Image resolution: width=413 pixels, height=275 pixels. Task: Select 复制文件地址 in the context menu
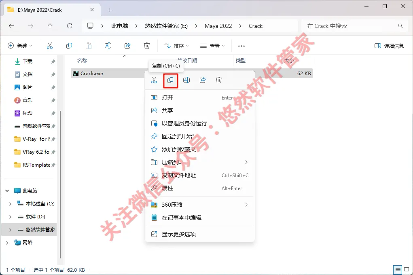200,175
